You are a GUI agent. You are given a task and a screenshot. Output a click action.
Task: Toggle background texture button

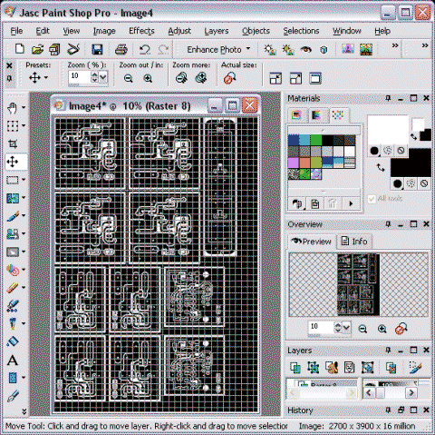[411, 183]
